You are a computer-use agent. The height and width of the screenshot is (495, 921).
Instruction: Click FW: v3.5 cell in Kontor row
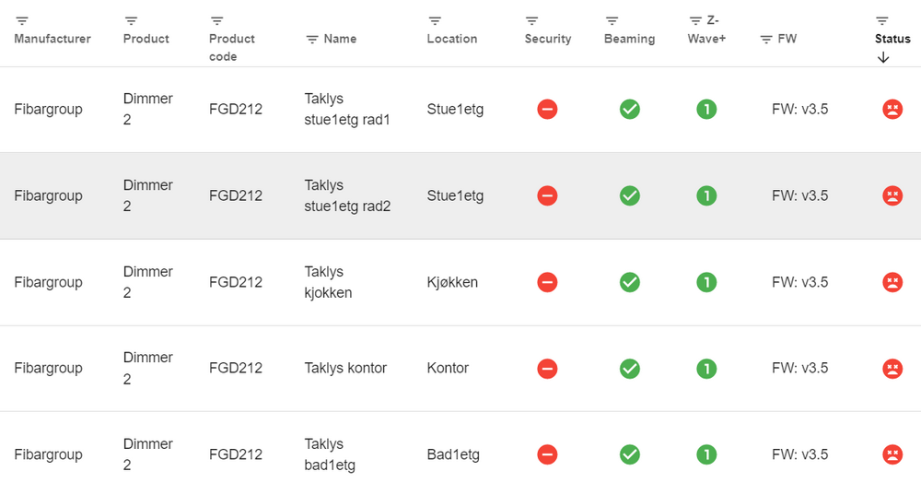coord(799,369)
